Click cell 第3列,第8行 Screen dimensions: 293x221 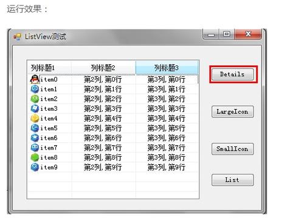(x=166, y=157)
